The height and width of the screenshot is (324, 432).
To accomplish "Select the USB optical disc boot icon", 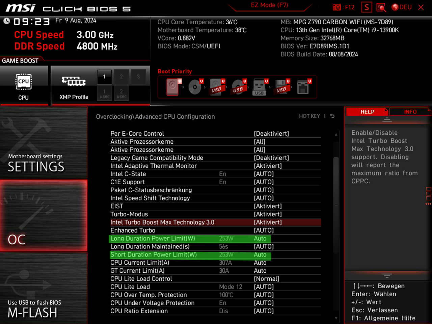I will click(x=238, y=87).
